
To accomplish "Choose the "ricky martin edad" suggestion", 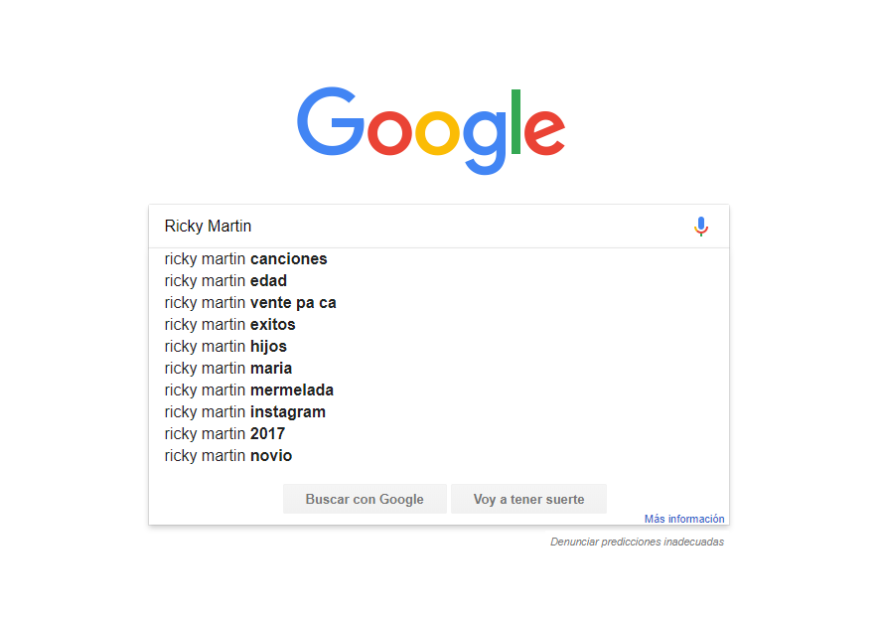I will click(x=226, y=281).
